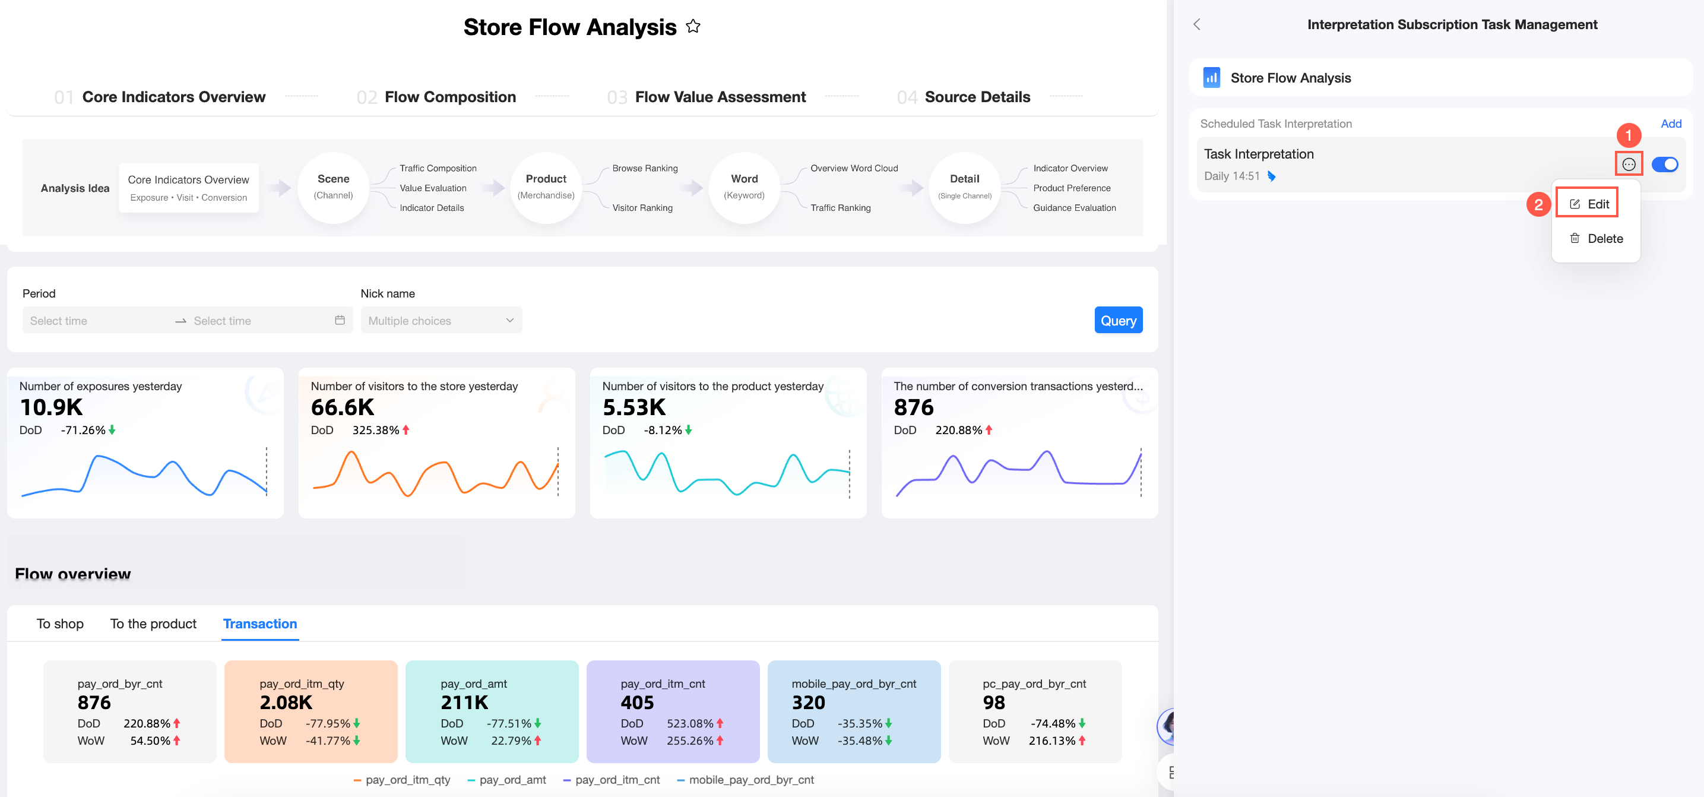Expand the Nick name Multiple choices dropdown
This screenshot has height=797, width=1704.
(x=441, y=320)
